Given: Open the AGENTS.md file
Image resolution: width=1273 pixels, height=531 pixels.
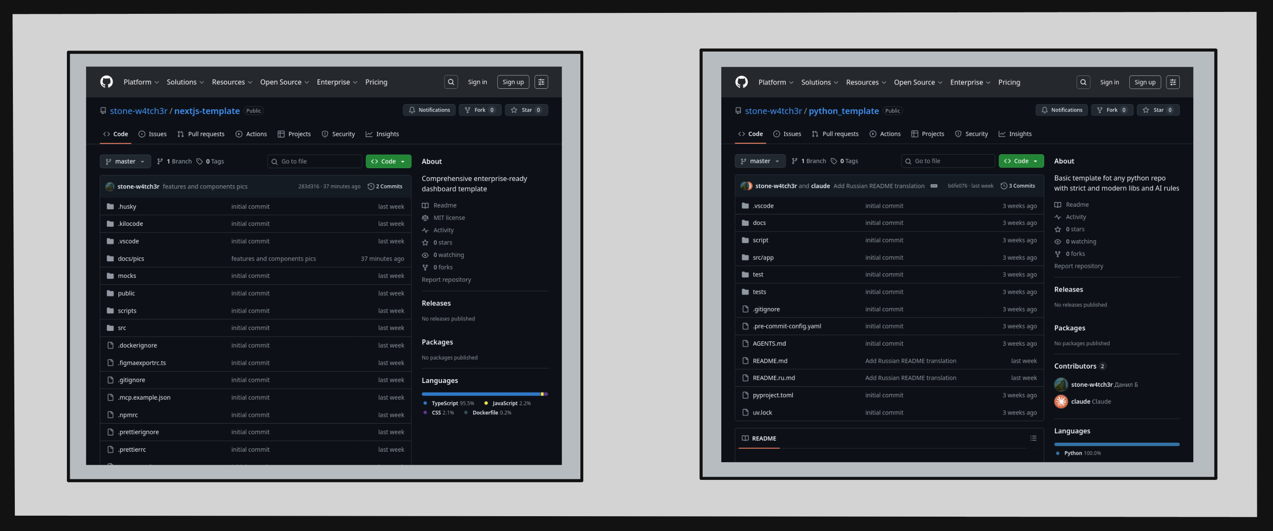Looking at the screenshot, I should (769, 344).
